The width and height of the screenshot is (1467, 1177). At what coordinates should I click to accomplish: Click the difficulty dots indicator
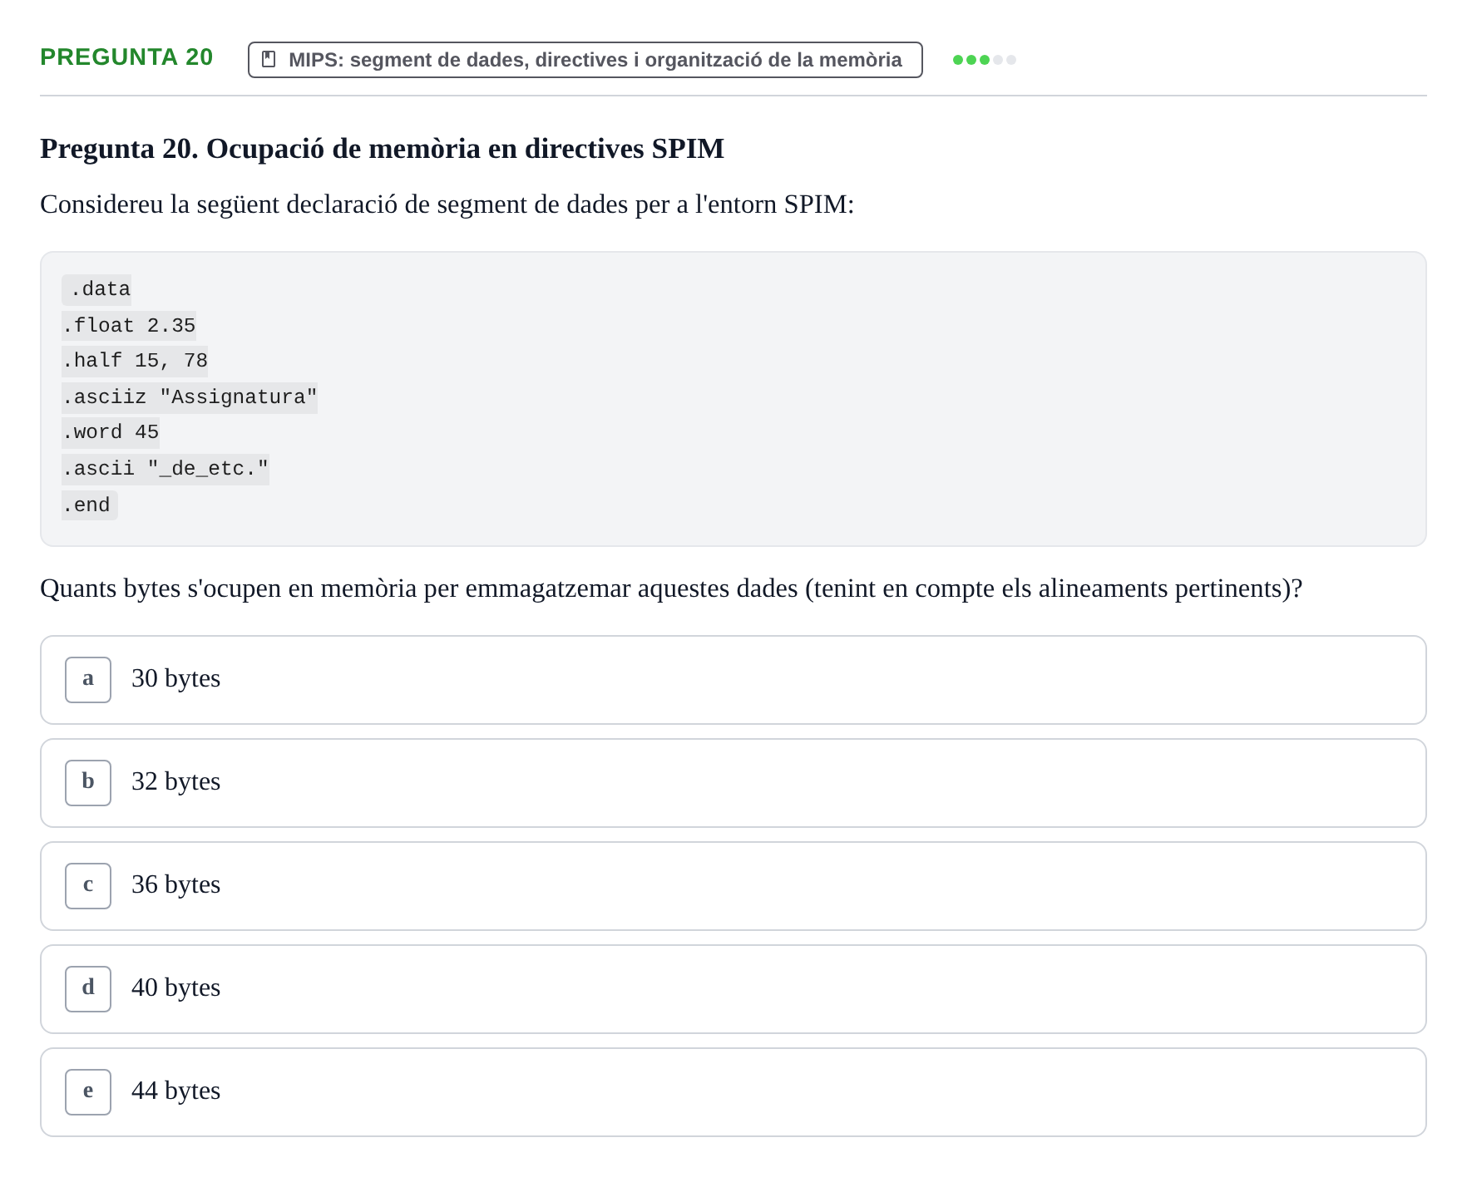click(x=984, y=60)
